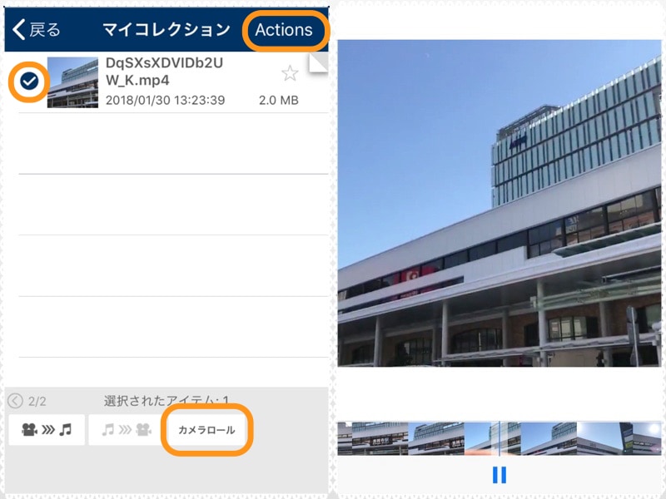This screenshot has width=666, height=499.
Task: Open the Actions menu
Action: (285, 30)
